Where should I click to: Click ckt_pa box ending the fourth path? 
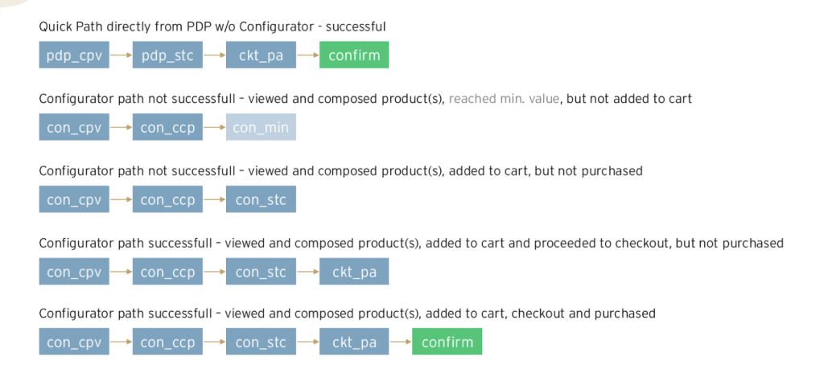click(x=354, y=271)
